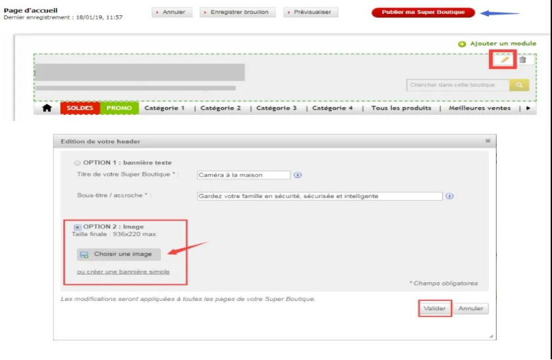Click Chercher dans cette boutique search field
Image resolution: width=552 pixels, height=360 pixels.
coord(458,85)
